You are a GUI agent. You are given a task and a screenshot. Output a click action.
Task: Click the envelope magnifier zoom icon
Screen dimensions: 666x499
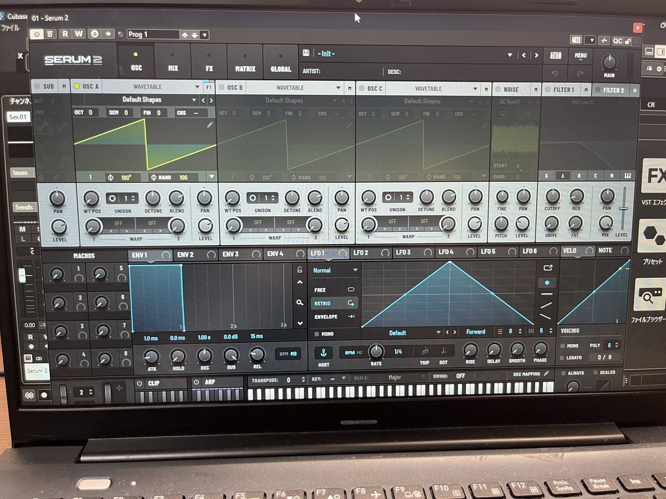[300, 303]
